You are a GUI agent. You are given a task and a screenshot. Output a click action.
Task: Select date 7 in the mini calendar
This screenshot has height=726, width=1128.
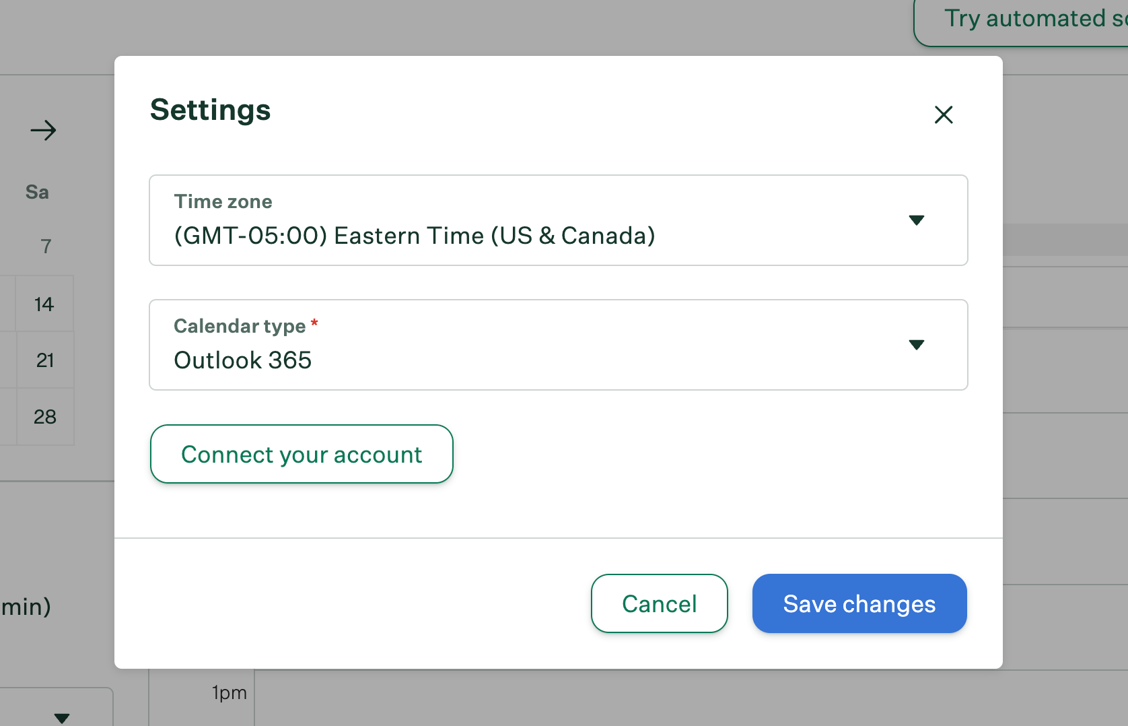[45, 246]
